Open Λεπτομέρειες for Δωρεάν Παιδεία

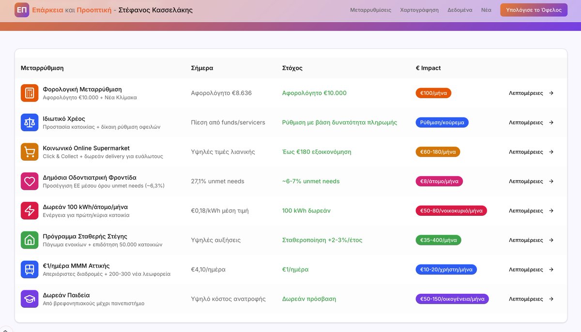[531, 299]
